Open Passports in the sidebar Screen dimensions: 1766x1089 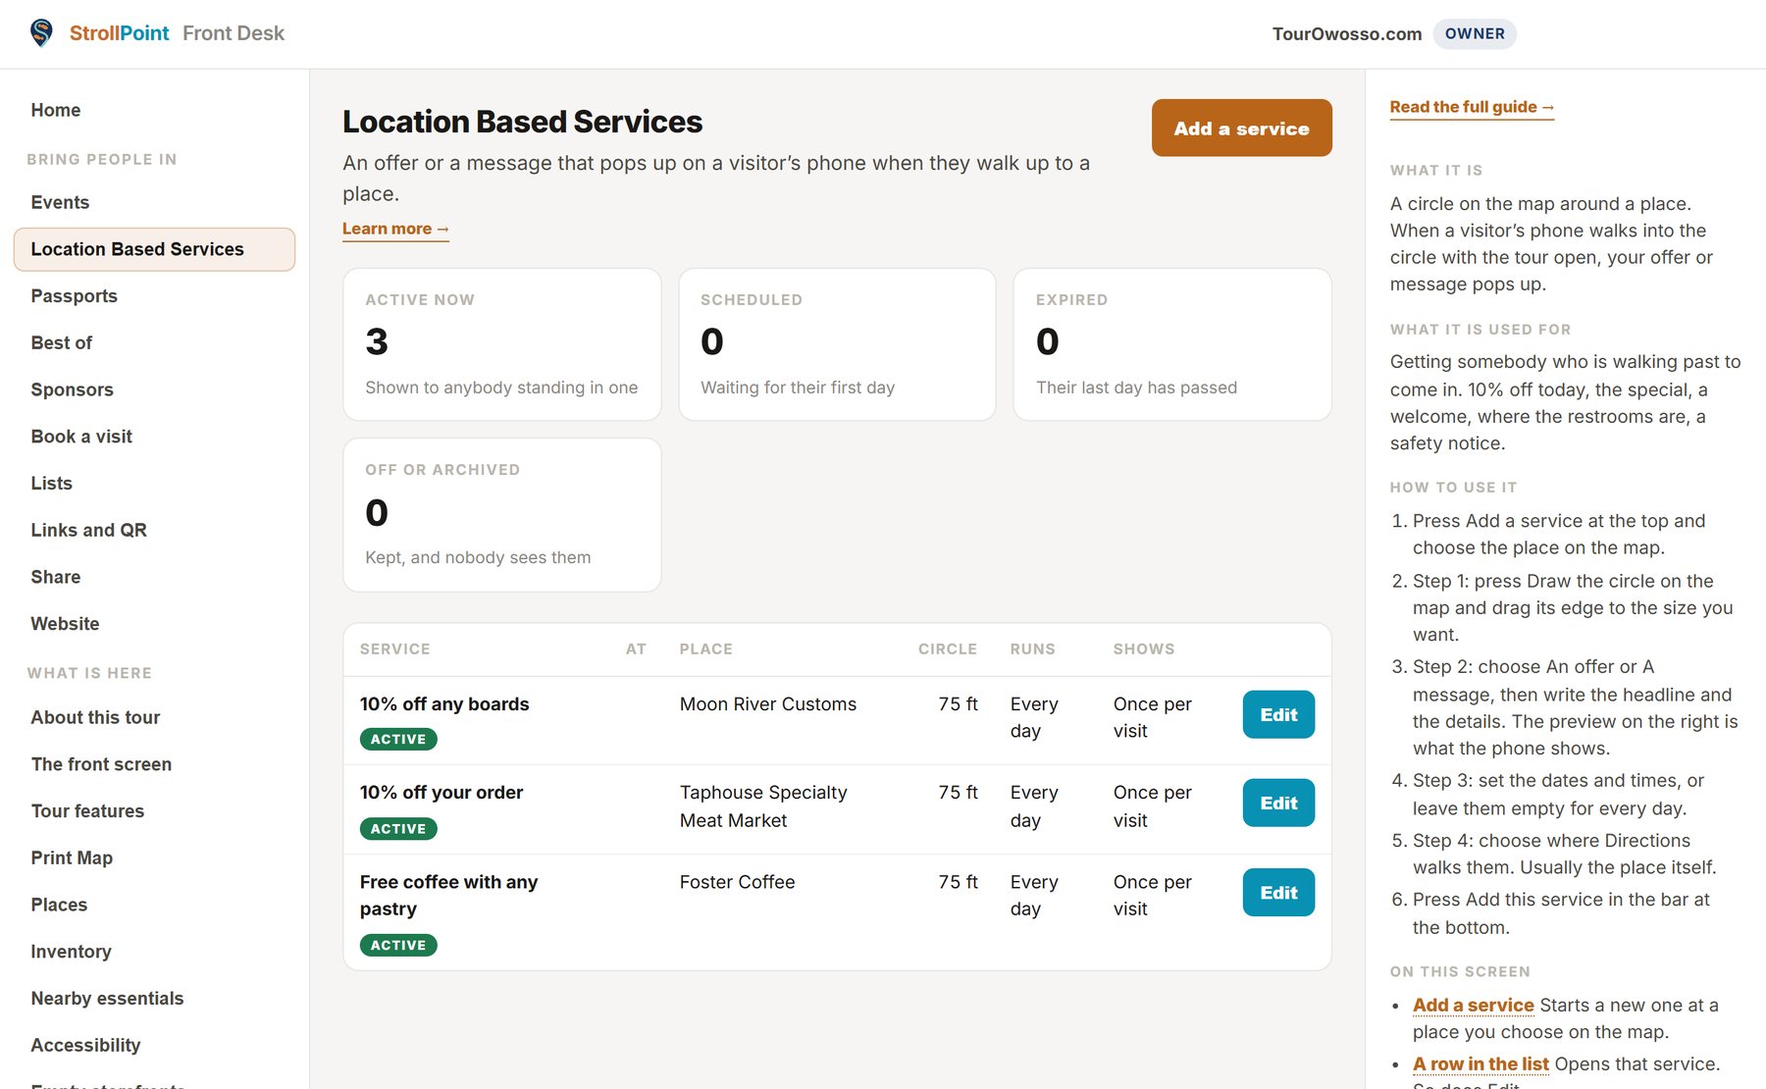point(74,296)
